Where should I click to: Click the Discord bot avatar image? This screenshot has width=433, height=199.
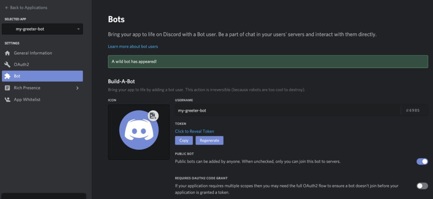click(x=139, y=130)
